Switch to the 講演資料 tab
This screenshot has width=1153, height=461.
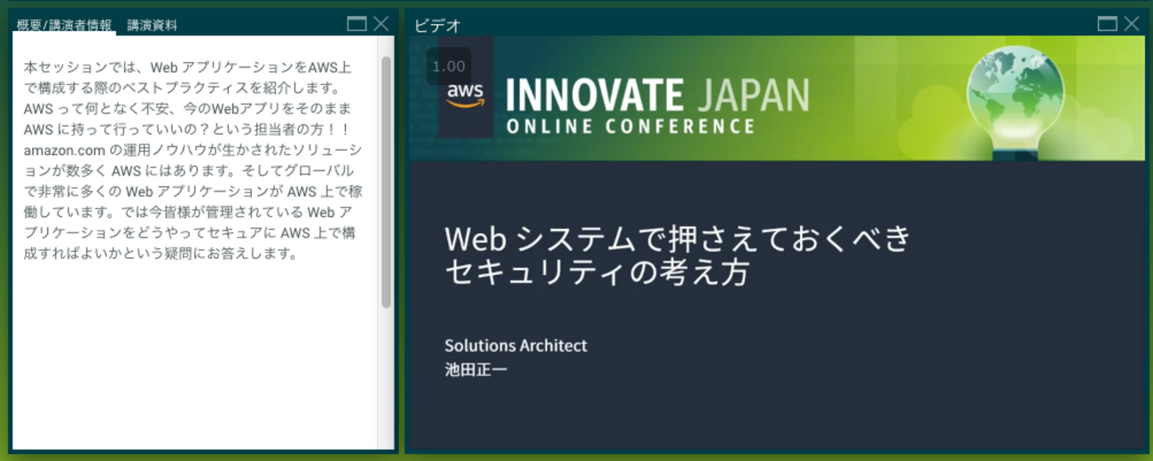point(152,25)
